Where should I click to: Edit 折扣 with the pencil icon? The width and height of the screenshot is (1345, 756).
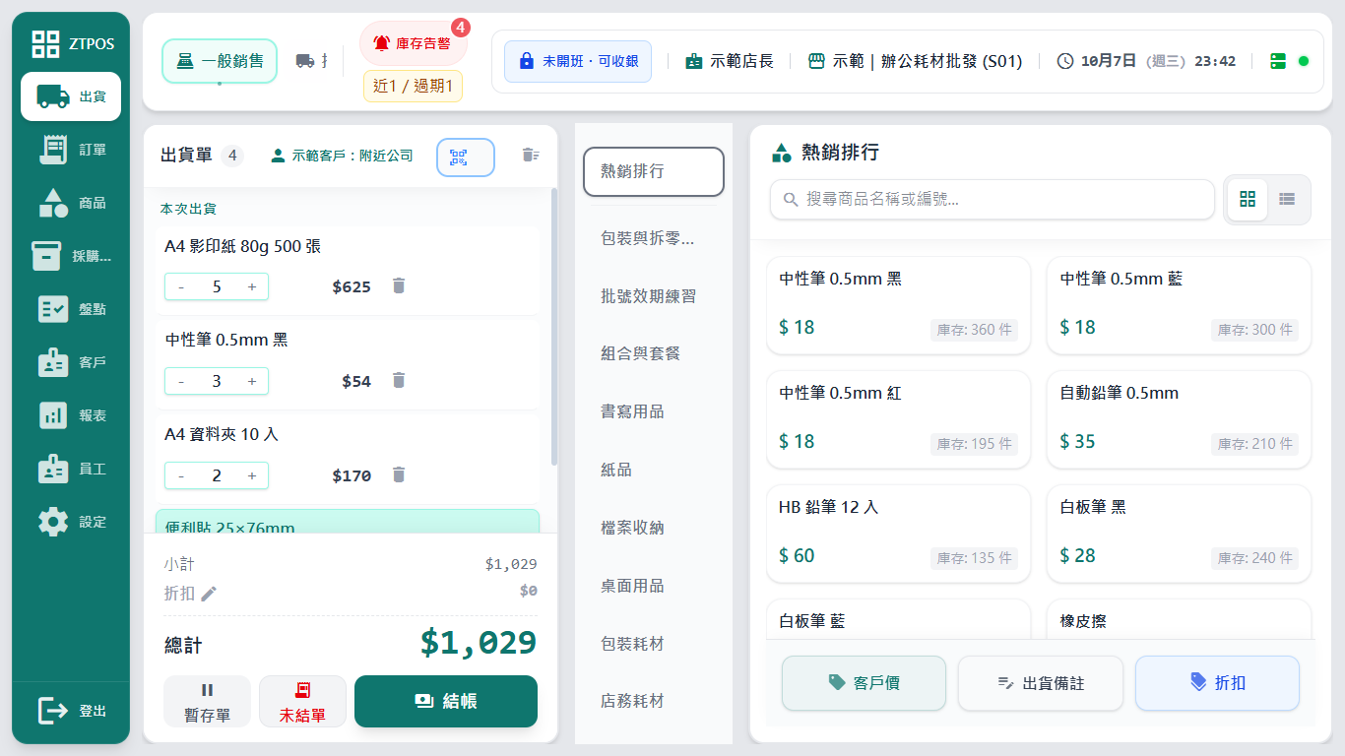point(209,593)
